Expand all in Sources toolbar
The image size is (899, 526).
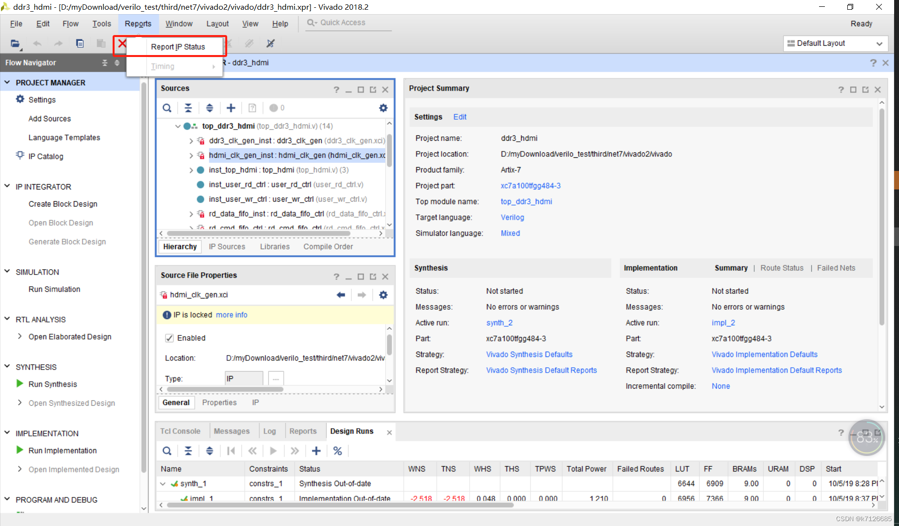point(210,108)
